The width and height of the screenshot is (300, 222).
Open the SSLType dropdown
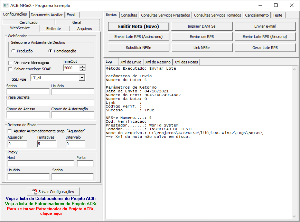pyautogui.click(x=82, y=78)
